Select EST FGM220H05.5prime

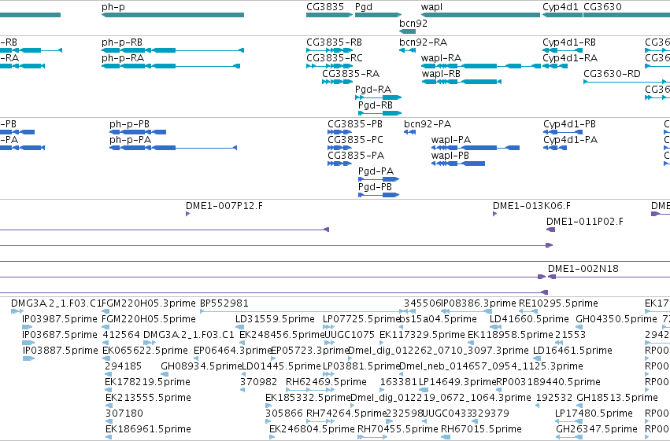105,327
